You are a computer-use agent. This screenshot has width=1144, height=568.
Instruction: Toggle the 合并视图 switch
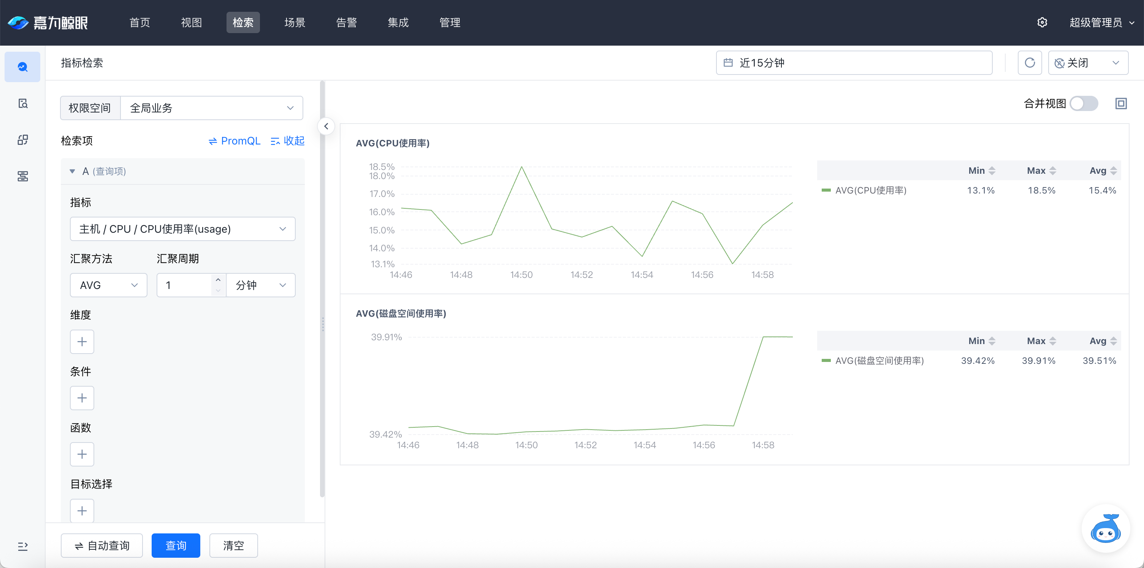pyautogui.click(x=1084, y=103)
